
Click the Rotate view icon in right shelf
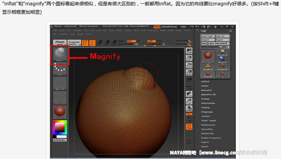(189, 109)
